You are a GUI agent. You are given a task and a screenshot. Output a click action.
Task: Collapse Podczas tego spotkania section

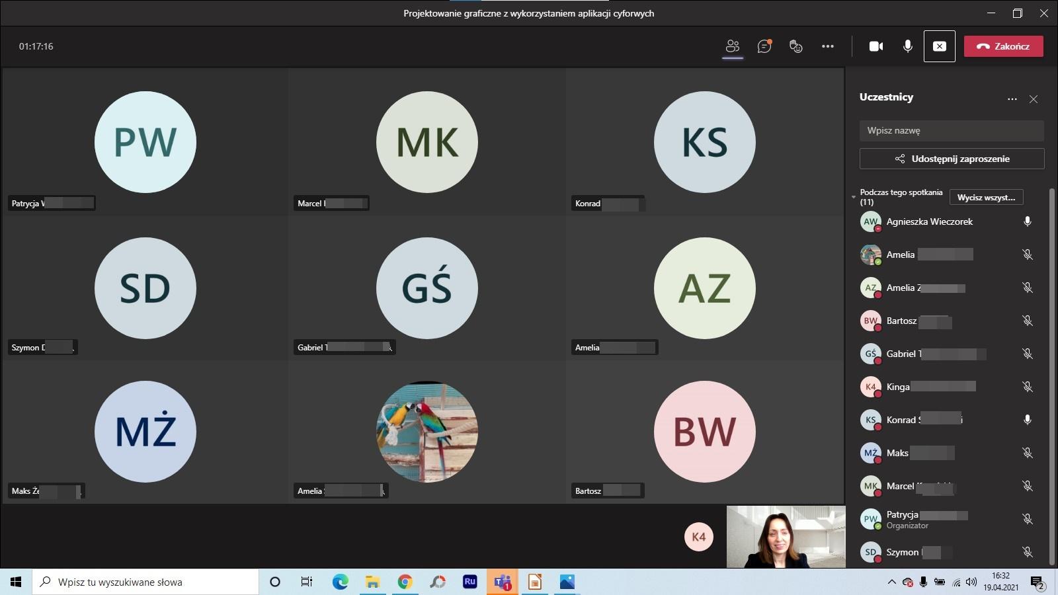(x=854, y=197)
